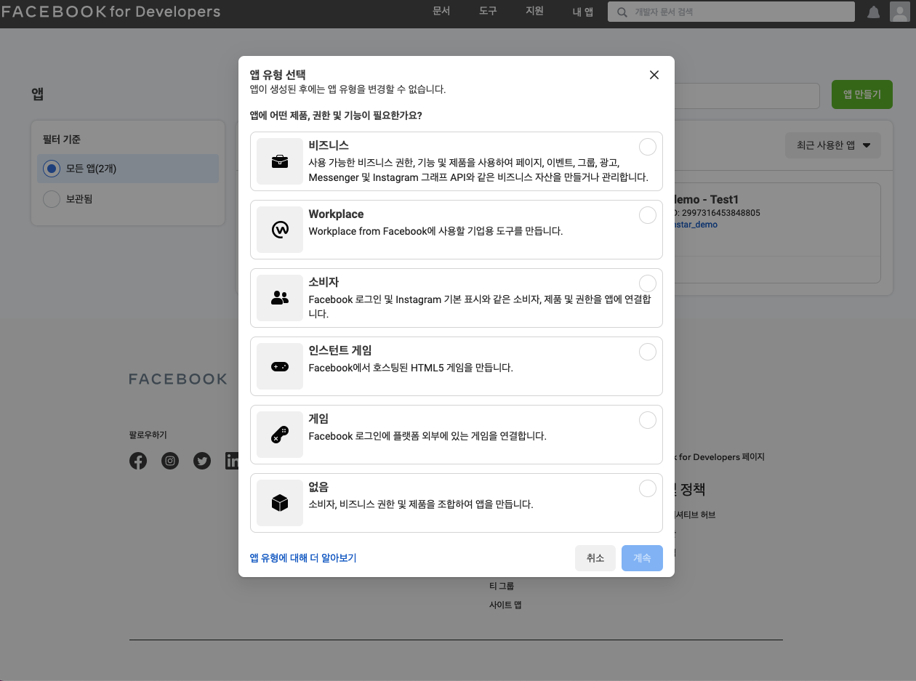The image size is (916, 681).
Task: Open the Facebook social icon in footer
Action: pyautogui.click(x=138, y=461)
